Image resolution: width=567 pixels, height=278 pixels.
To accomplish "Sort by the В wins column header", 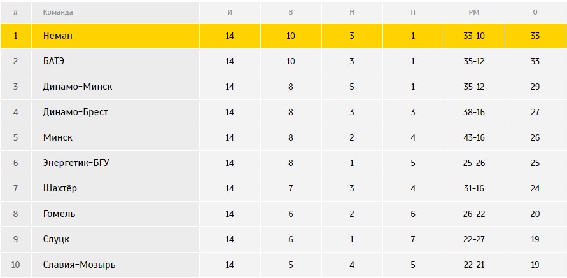I will (291, 12).
